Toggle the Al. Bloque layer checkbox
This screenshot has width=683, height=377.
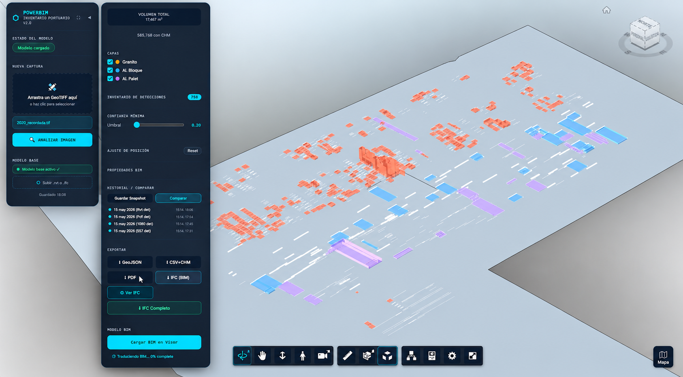[x=110, y=70]
